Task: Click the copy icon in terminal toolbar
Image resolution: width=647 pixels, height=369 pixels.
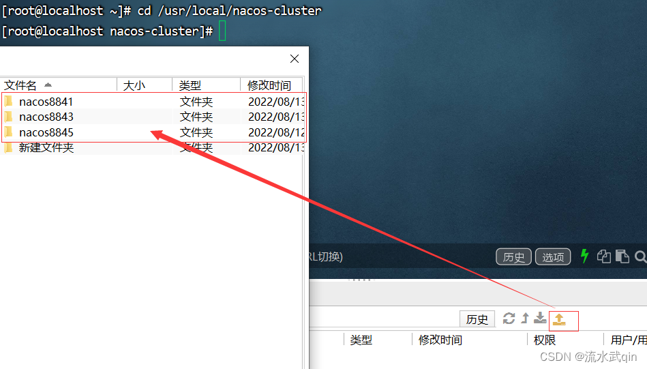Action: pos(604,256)
